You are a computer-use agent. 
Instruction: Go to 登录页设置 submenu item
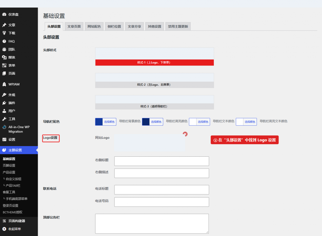[x=10, y=206]
